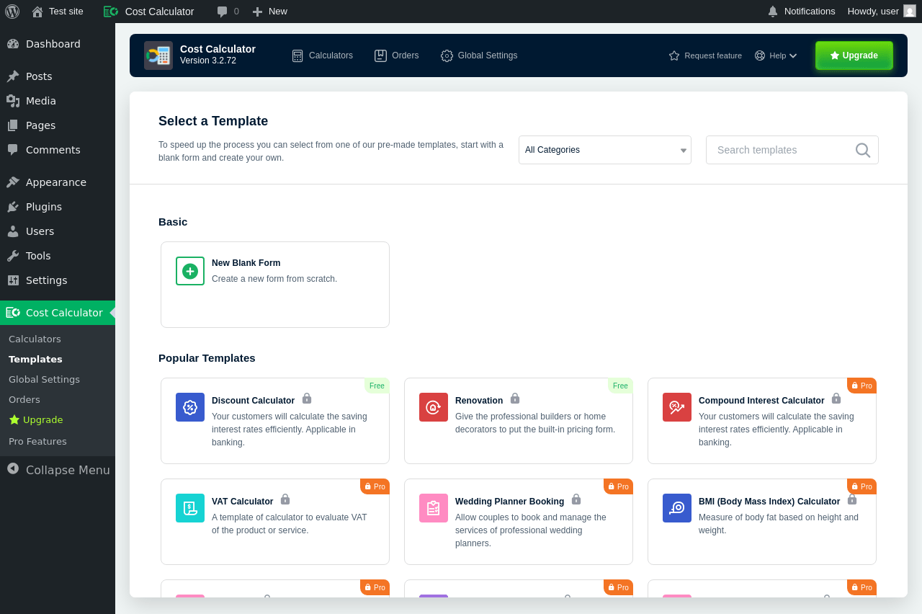
Task: Open Appearance in the sidebar menu
Action: click(58, 182)
